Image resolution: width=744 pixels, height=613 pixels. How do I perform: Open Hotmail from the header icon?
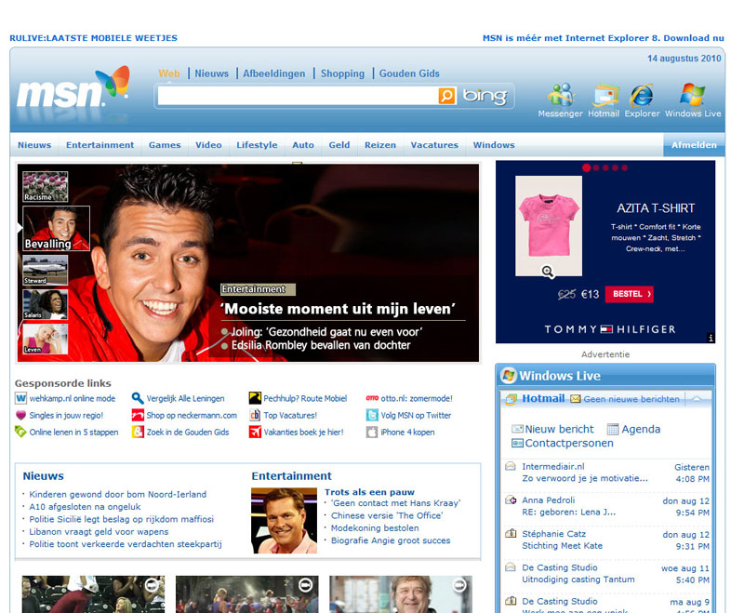click(604, 95)
